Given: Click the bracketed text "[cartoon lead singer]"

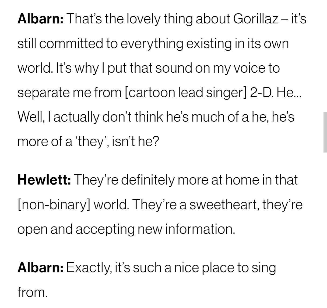Looking at the screenshot, I should tap(186, 93).
